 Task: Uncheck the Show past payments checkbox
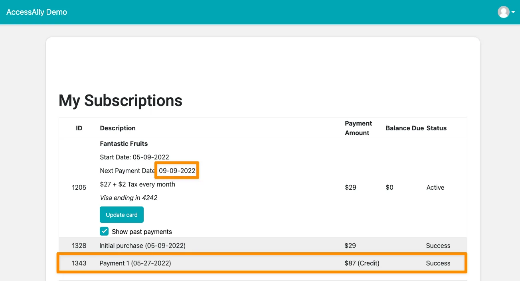click(104, 231)
